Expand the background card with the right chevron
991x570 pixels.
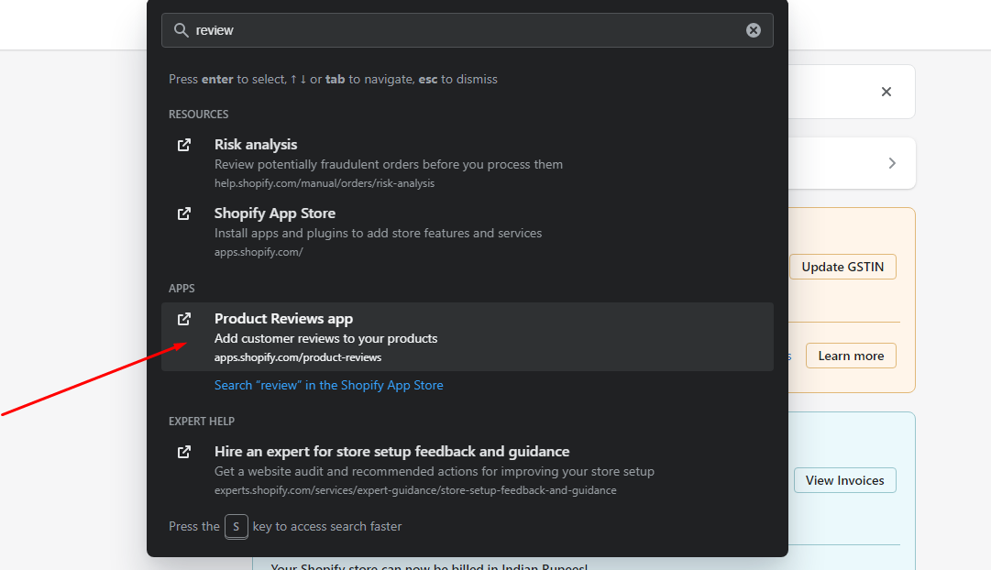tap(892, 163)
